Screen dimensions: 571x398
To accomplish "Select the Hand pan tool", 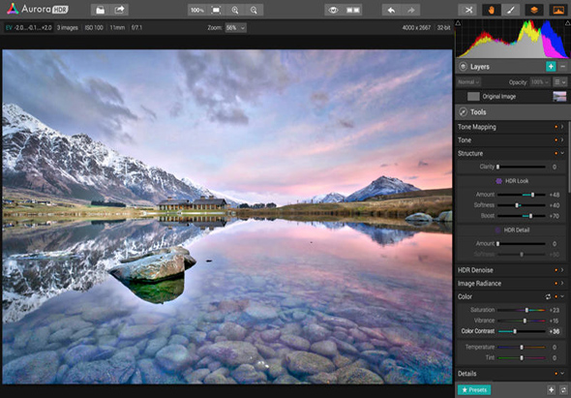I will [x=492, y=11].
